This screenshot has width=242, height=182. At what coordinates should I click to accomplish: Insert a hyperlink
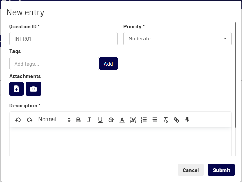176,120
